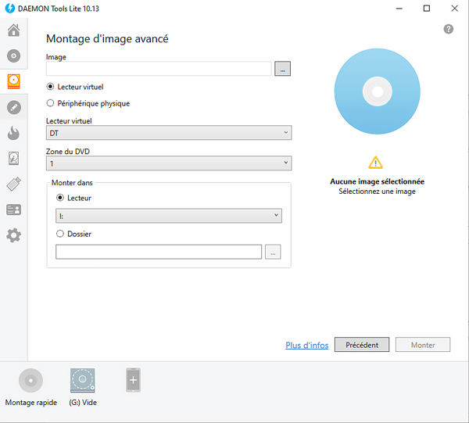469x423 pixels.
Task: Click the help question mark icon
Action: point(448,29)
